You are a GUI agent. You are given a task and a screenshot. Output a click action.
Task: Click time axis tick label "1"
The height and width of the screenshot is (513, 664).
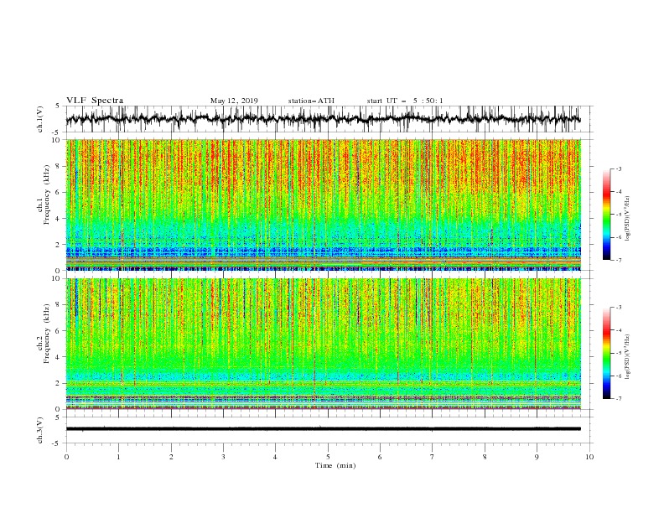click(118, 457)
